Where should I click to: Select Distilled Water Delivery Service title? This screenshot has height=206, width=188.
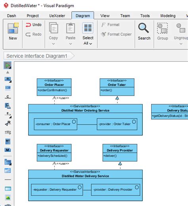pos(85,176)
